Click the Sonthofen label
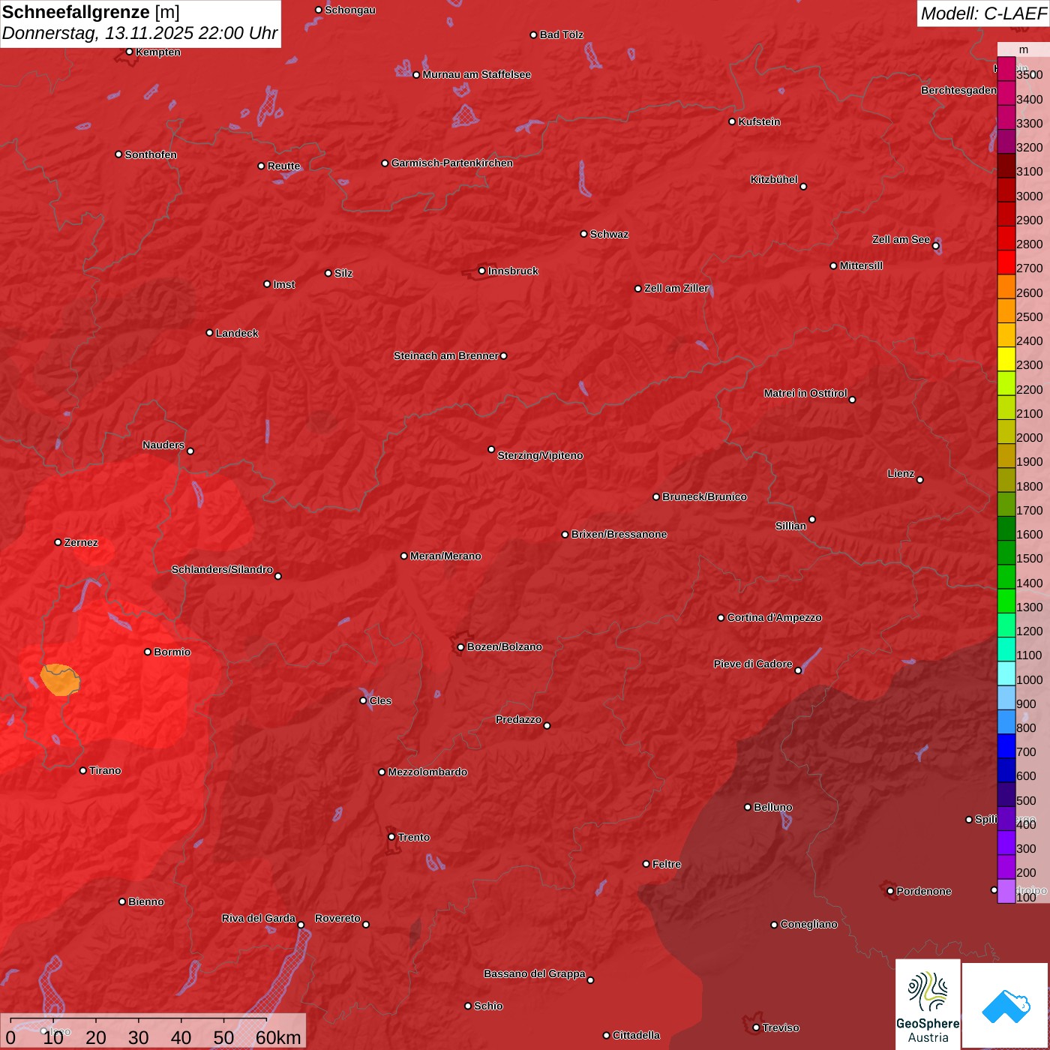1050x1050 pixels. coord(151,154)
